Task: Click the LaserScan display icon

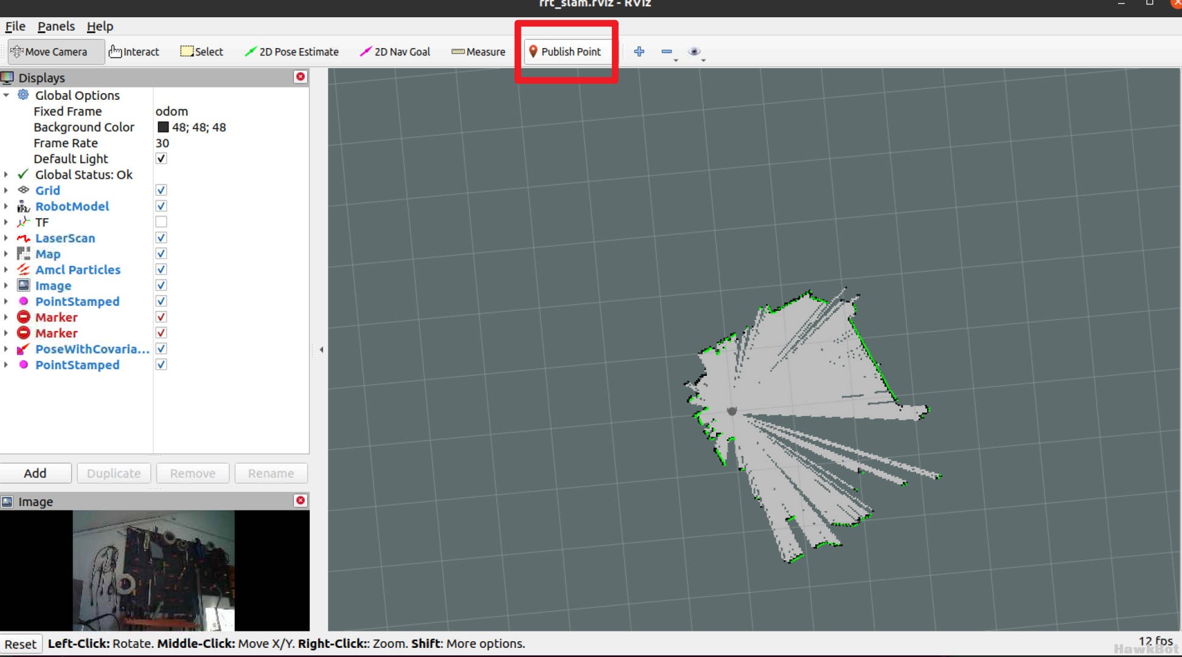Action: [23, 238]
